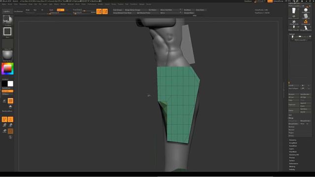Open the Document menu
The image size is (315, 177).
click(x=23, y=4)
